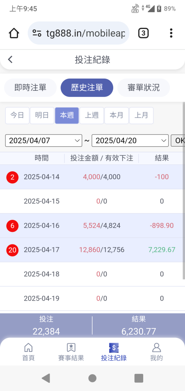Go back using the arrow beside 投注紀錄
The width and height of the screenshot is (185, 391).
coord(10,59)
